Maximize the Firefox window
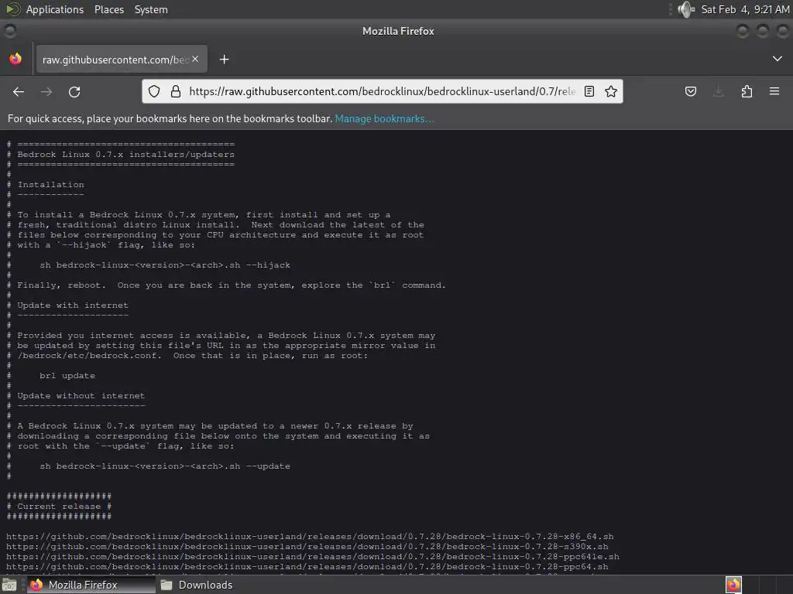The height and width of the screenshot is (594, 793). coord(762,31)
